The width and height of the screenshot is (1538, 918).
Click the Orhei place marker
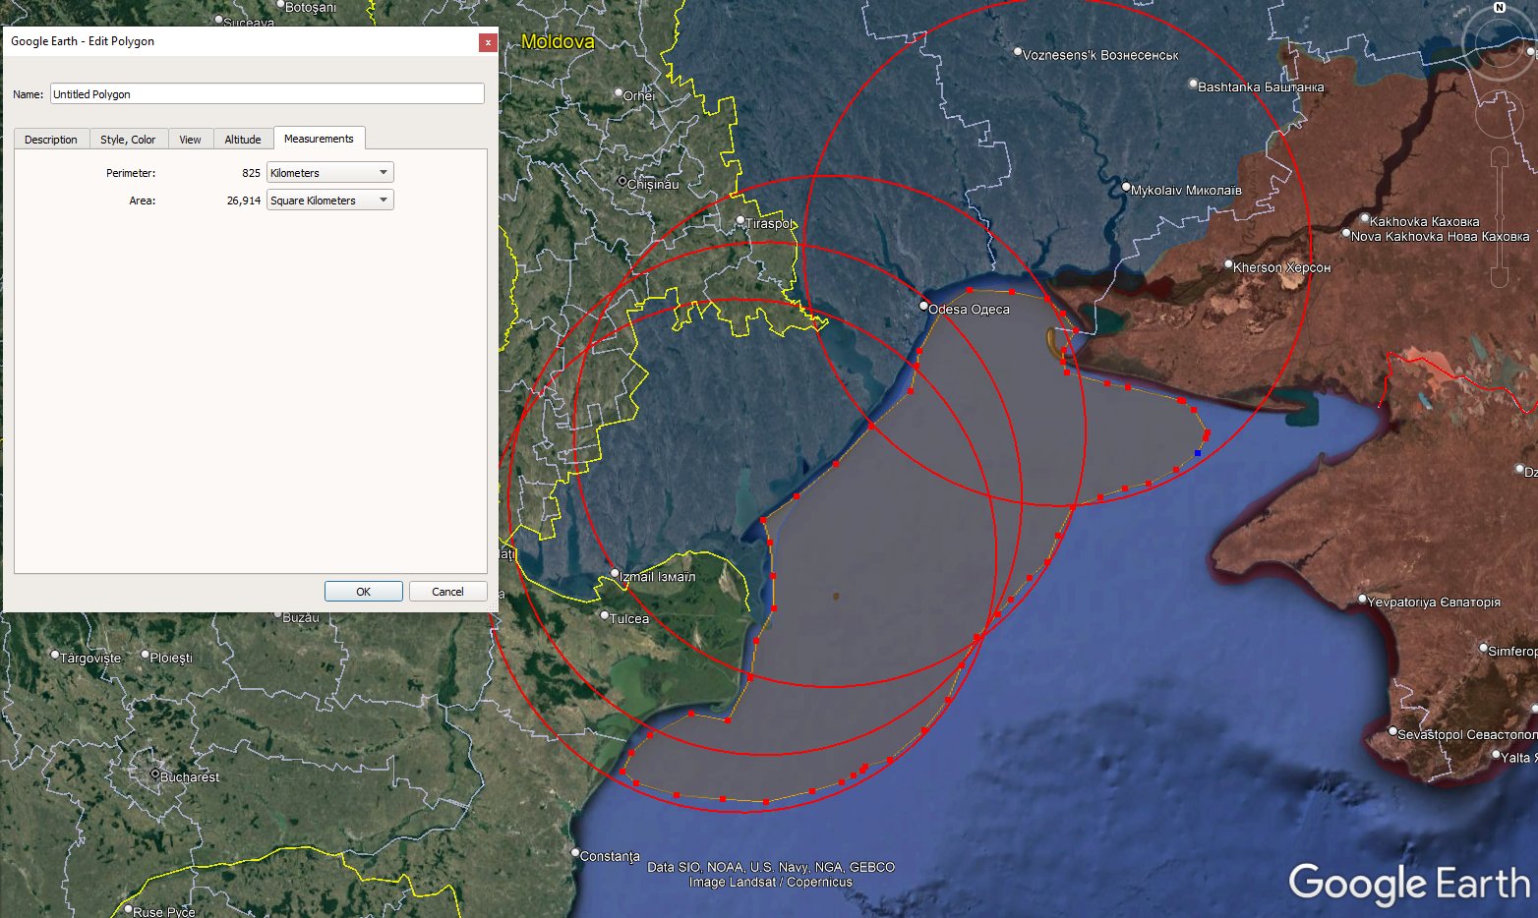(618, 94)
